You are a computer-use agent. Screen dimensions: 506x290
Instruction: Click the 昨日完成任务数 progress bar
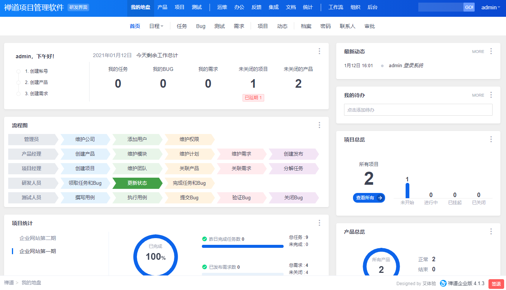(x=243, y=246)
